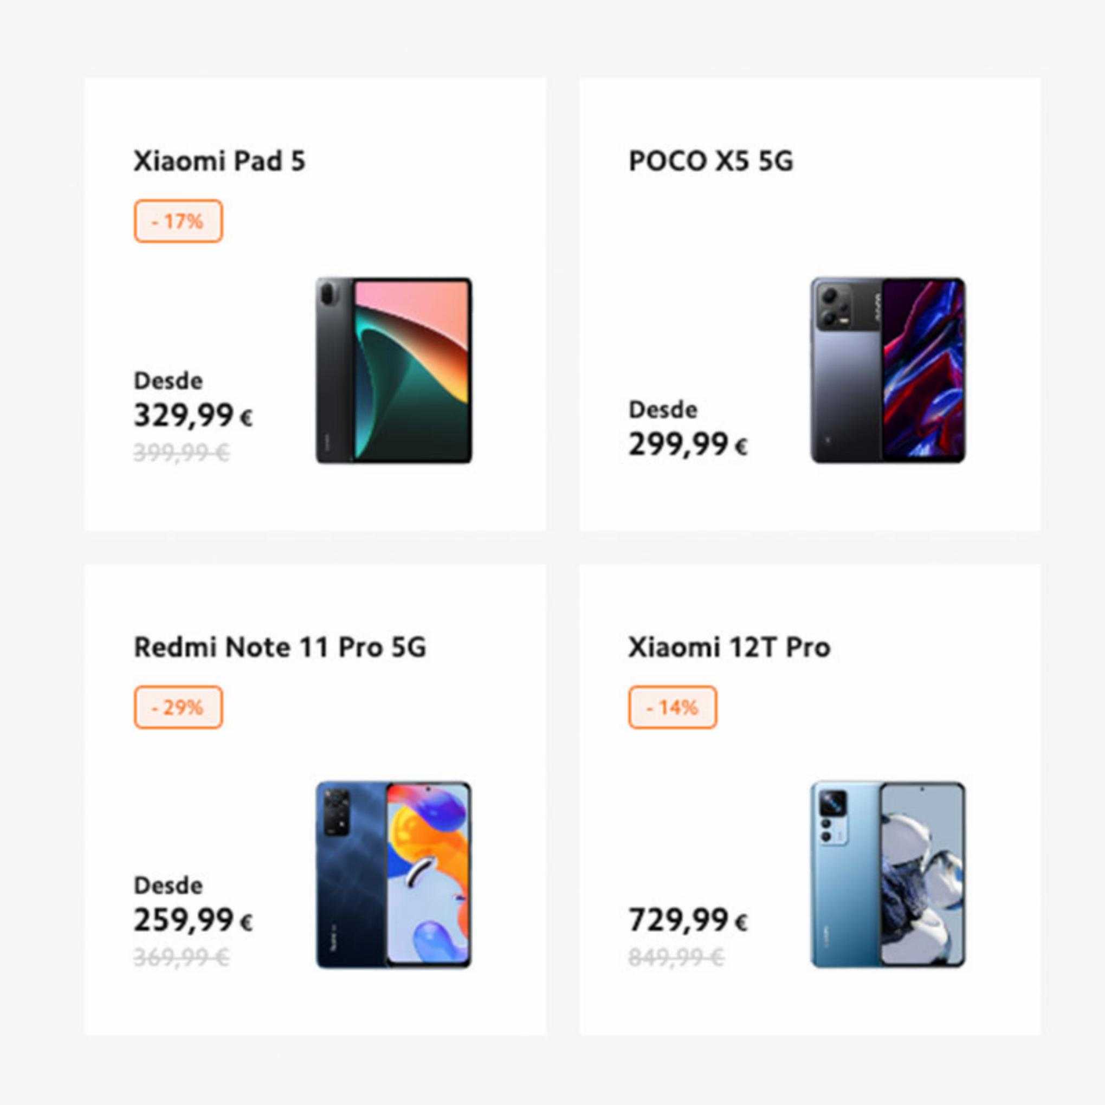Open the Redmi Note 11 Pro 5G phone image
1105x1105 pixels.
click(394, 875)
